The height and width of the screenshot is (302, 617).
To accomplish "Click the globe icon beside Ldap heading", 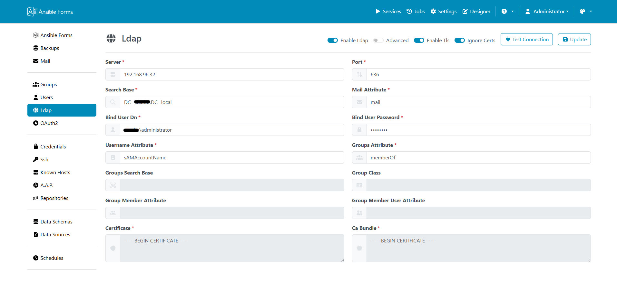I will (111, 38).
